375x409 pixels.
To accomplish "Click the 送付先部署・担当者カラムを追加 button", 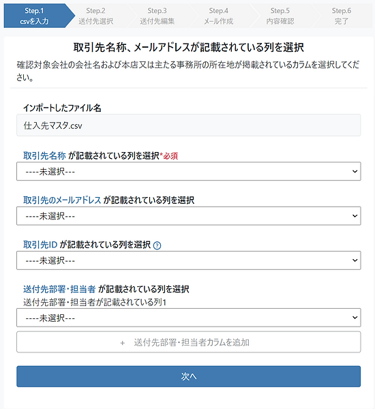I will coord(188,342).
